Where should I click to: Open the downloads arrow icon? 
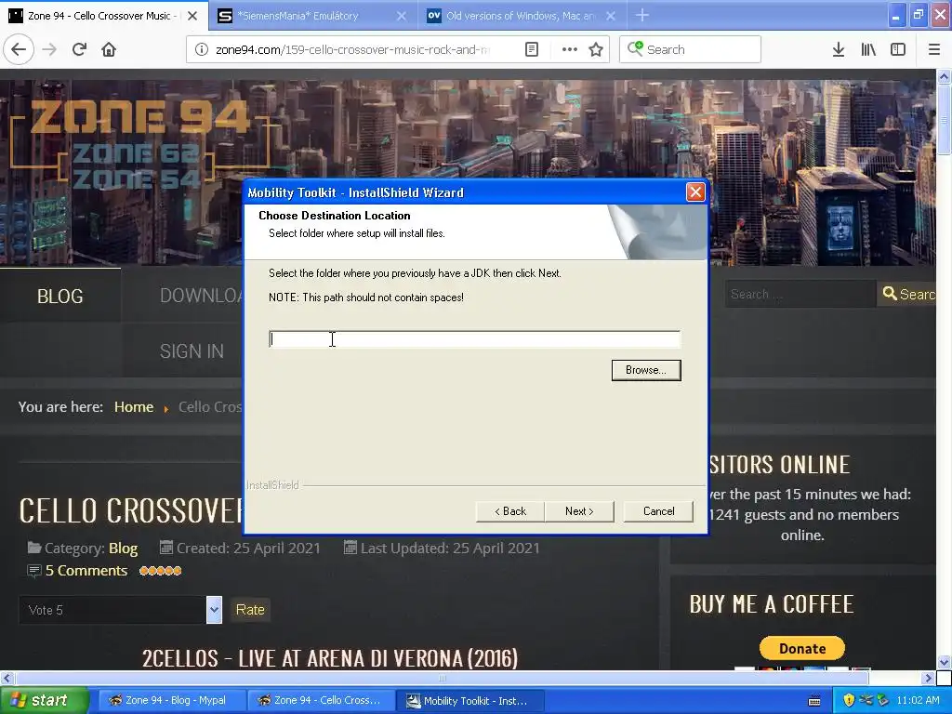click(838, 49)
